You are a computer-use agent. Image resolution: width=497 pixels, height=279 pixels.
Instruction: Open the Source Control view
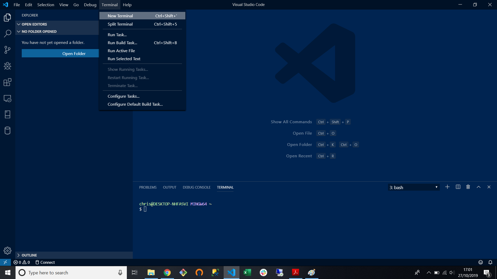(8, 50)
